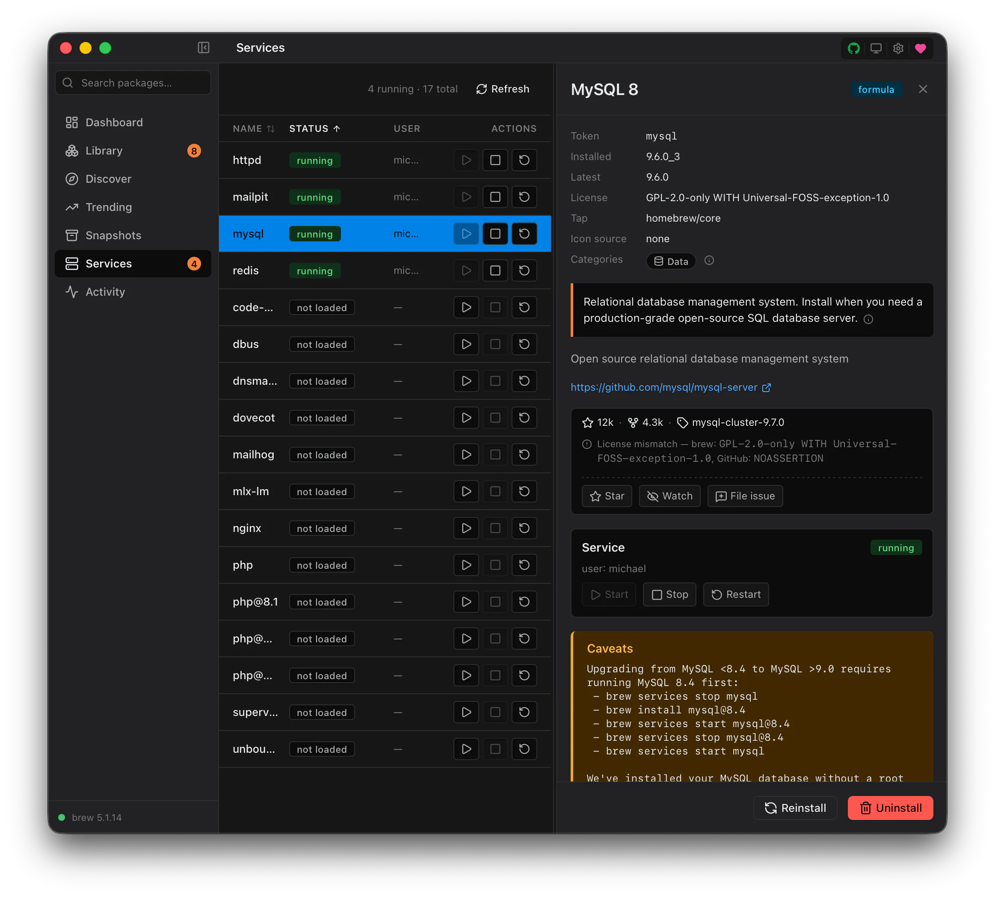Image resolution: width=995 pixels, height=897 pixels.
Task: Open settings gear icon
Action: click(898, 48)
